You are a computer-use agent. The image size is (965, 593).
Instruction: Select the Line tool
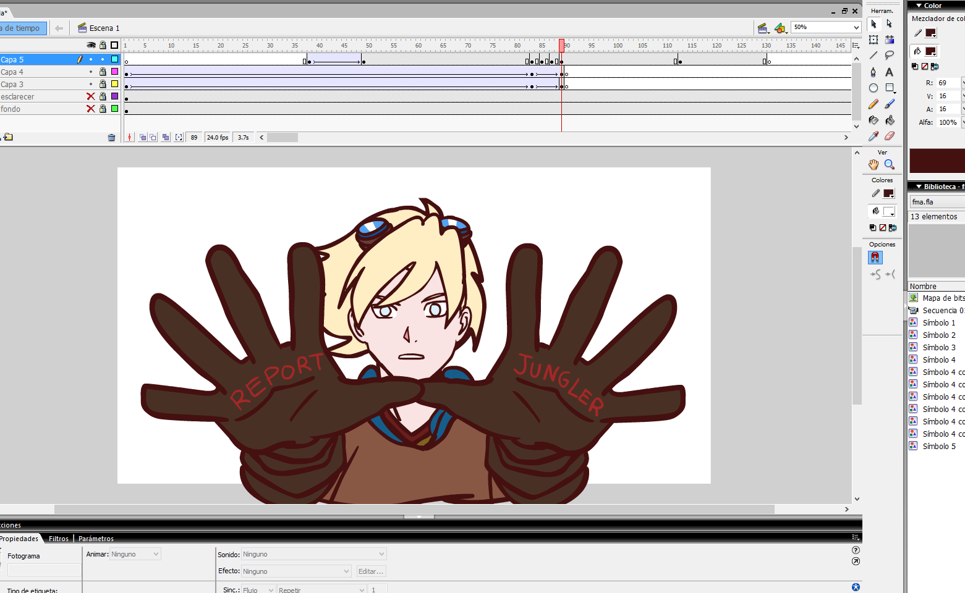tap(874, 56)
